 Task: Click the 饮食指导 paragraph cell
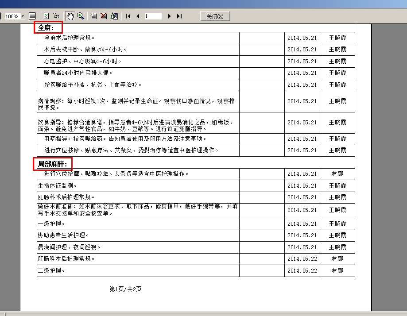pos(138,123)
